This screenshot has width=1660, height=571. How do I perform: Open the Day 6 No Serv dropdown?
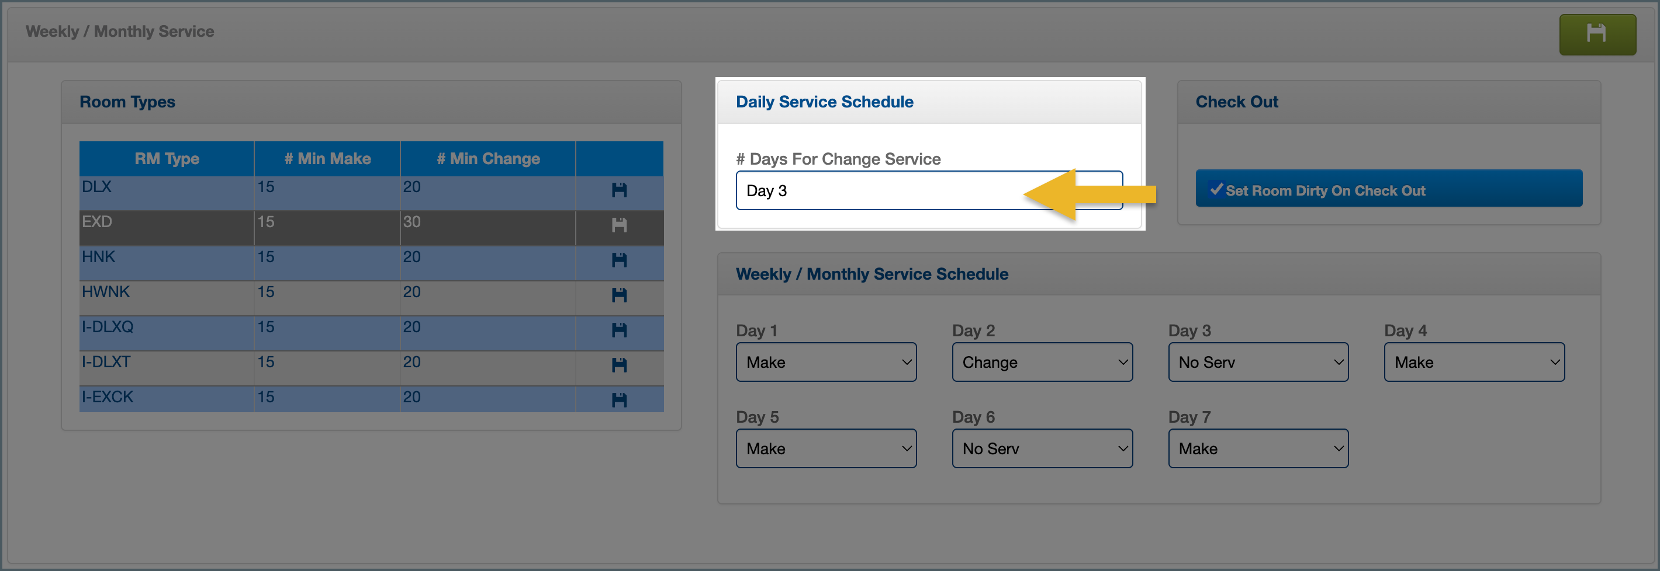click(1042, 449)
